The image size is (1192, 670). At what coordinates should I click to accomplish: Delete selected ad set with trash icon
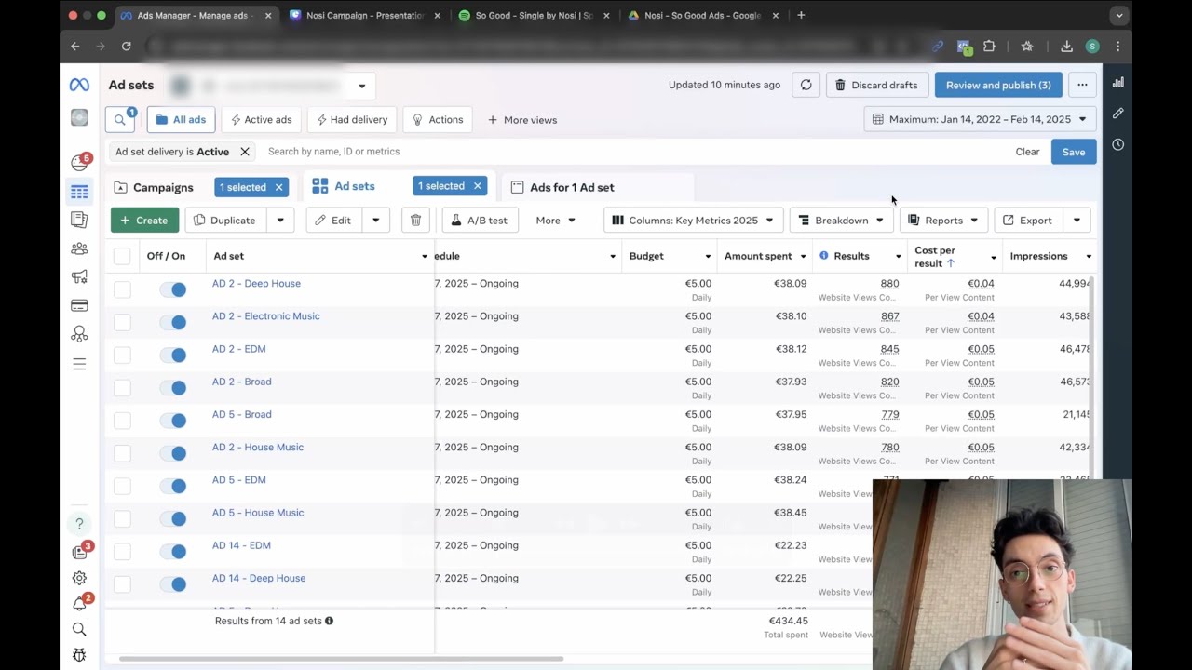(x=415, y=221)
